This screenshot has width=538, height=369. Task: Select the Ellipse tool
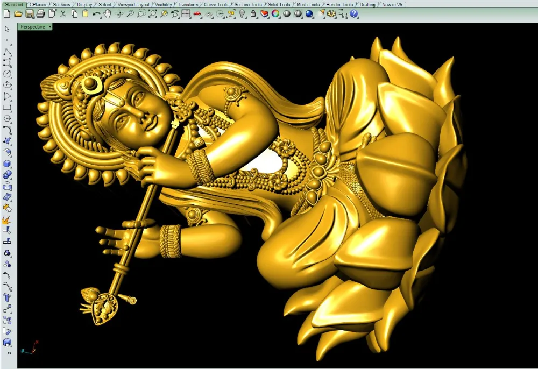(7, 85)
